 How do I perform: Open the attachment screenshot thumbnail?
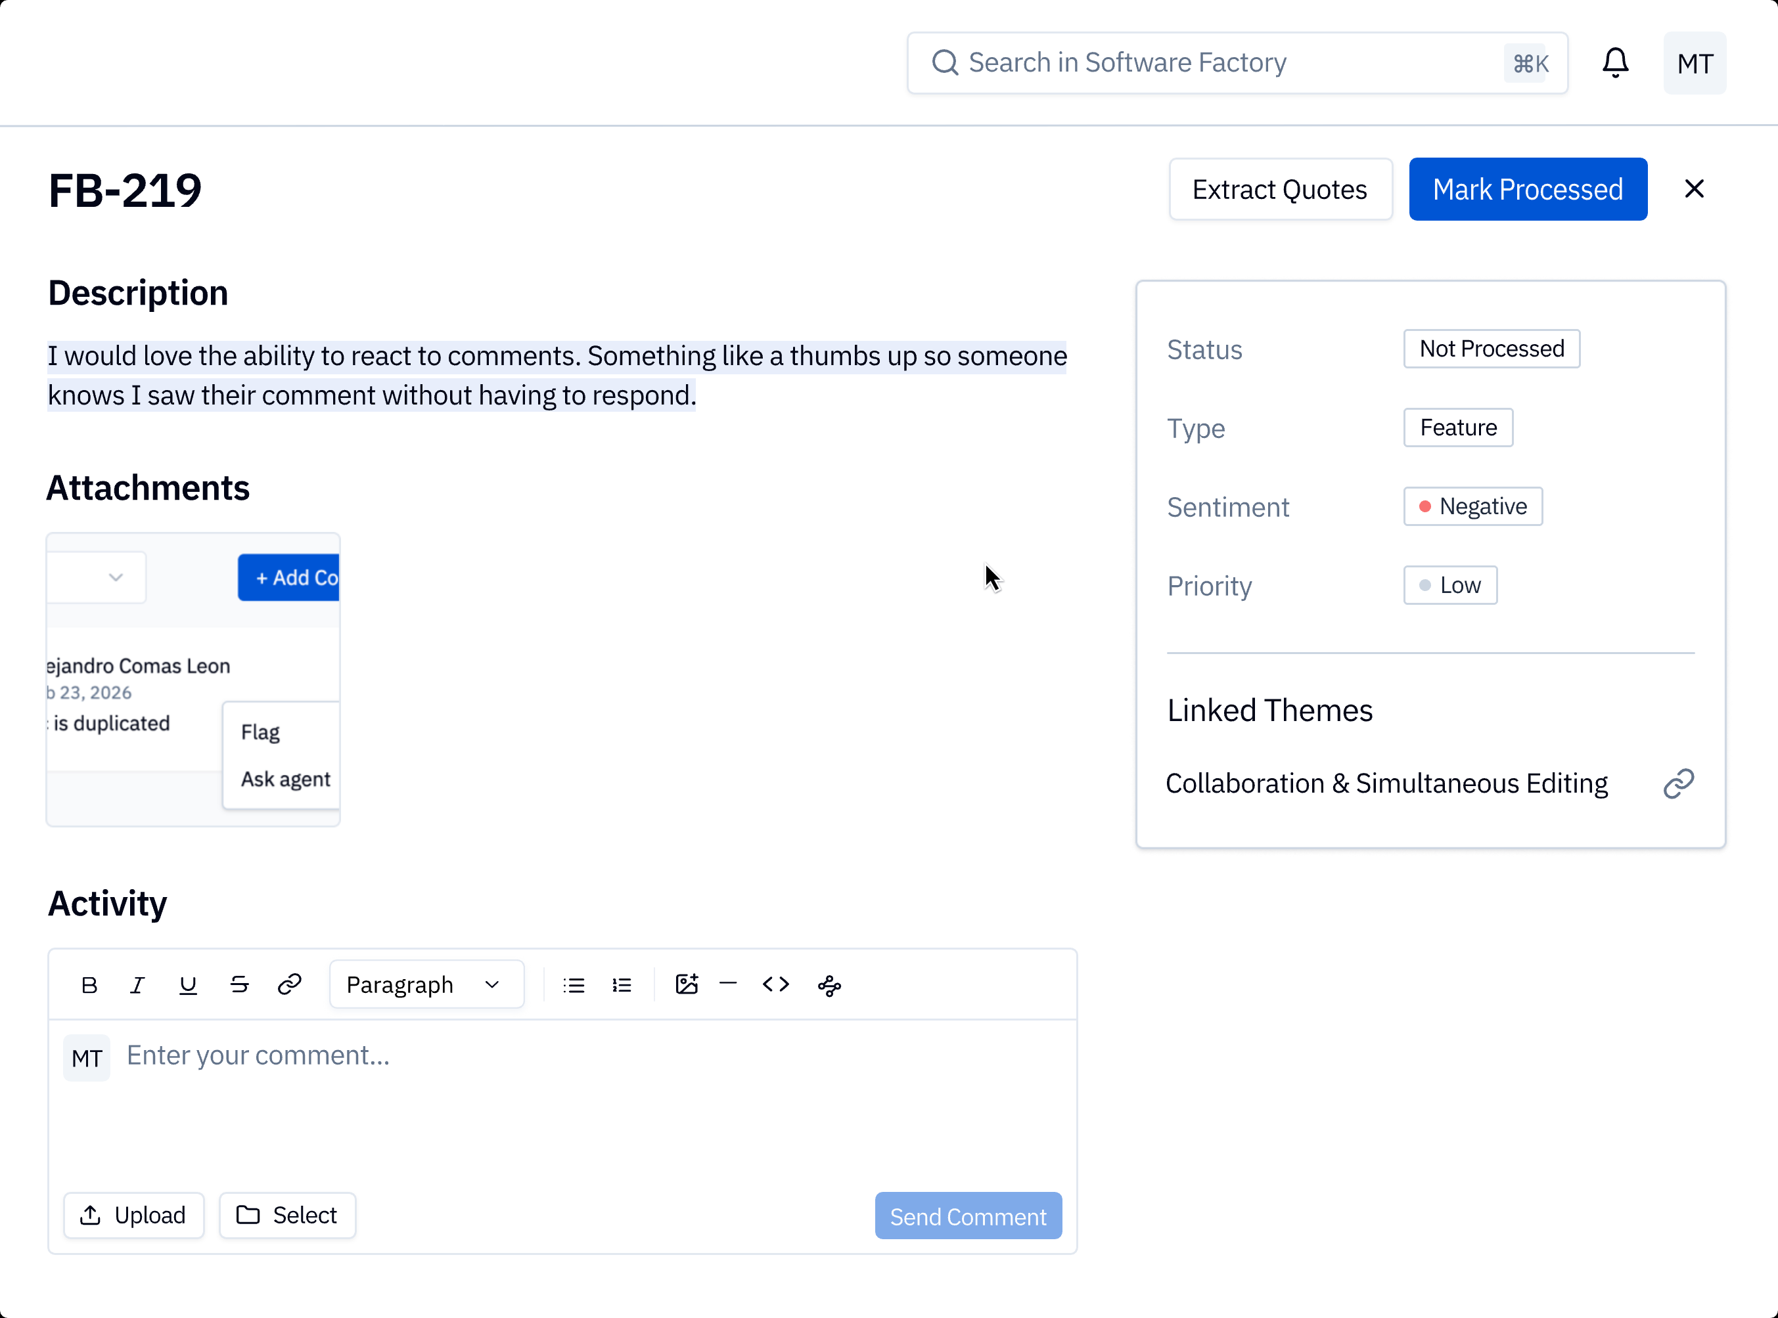coord(193,680)
